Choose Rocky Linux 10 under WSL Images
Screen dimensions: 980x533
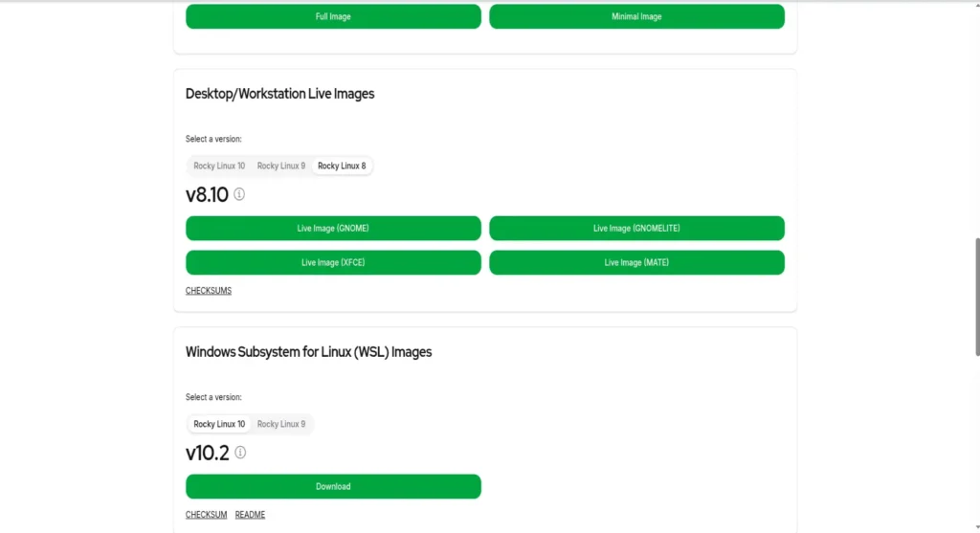pyautogui.click(x=219, y=424)
